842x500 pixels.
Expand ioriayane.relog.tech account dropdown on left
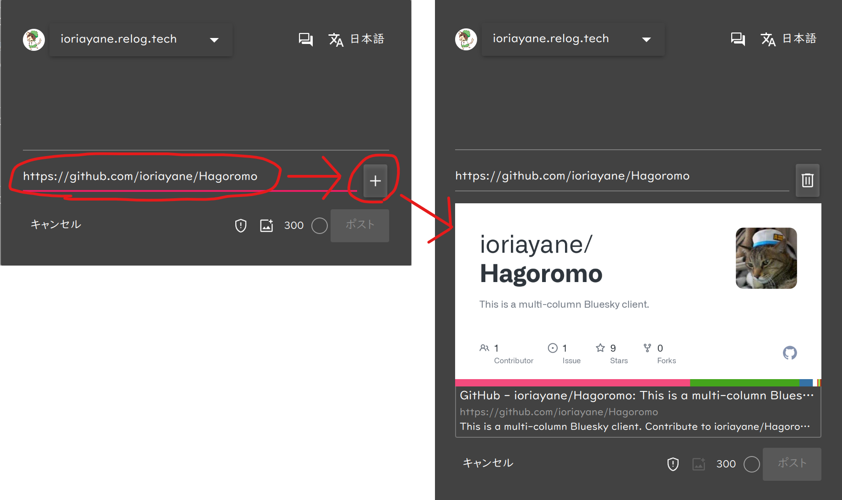(x=141, y=40)
